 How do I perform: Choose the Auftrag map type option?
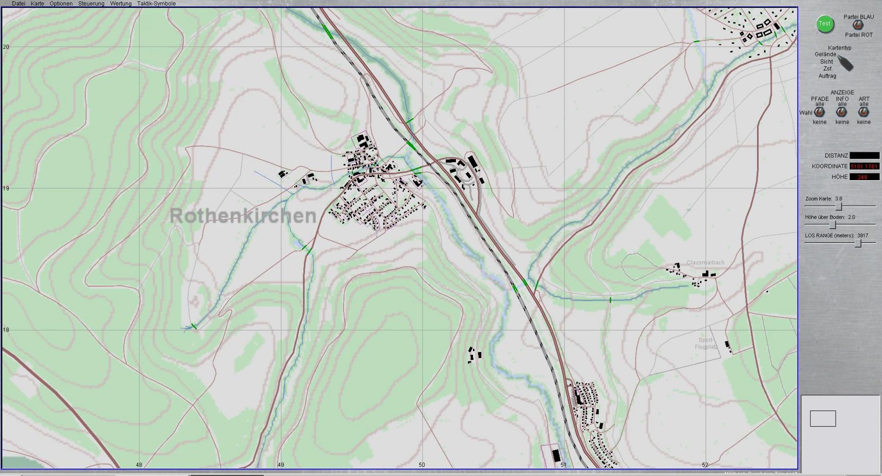point(827,76)
